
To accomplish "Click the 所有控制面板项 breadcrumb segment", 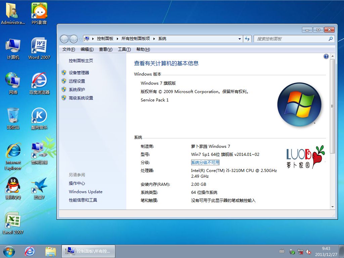I will coord(136,39).
